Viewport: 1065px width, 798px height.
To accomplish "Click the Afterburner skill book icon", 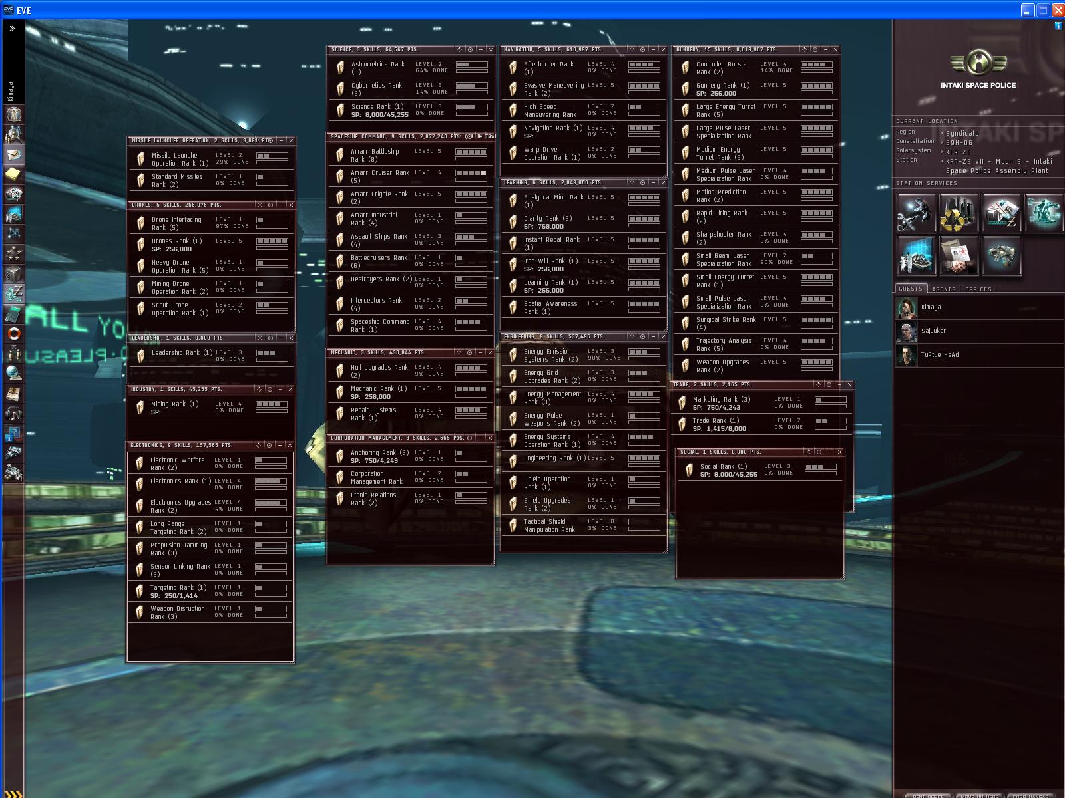I will [513, 68].
